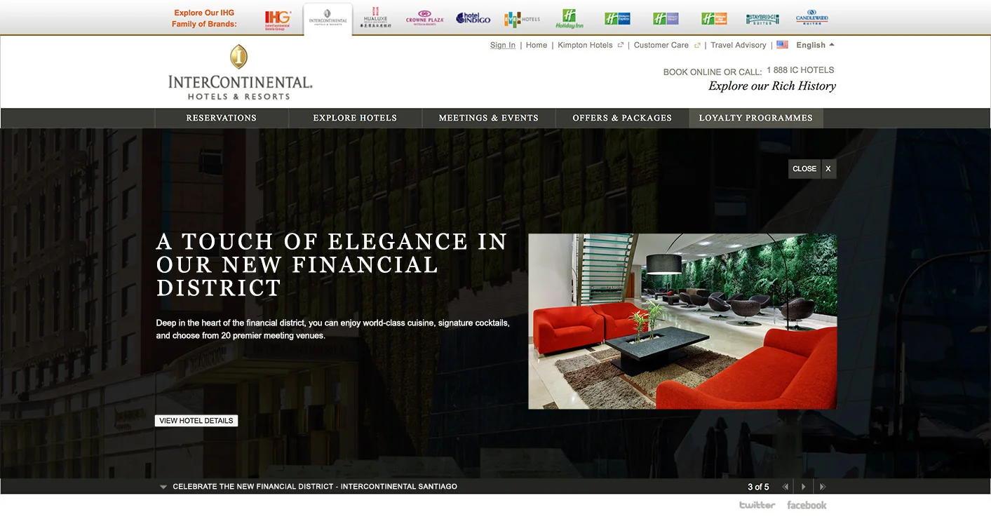Go to the next slide arrow
The image size is (991, 519).
822,487
